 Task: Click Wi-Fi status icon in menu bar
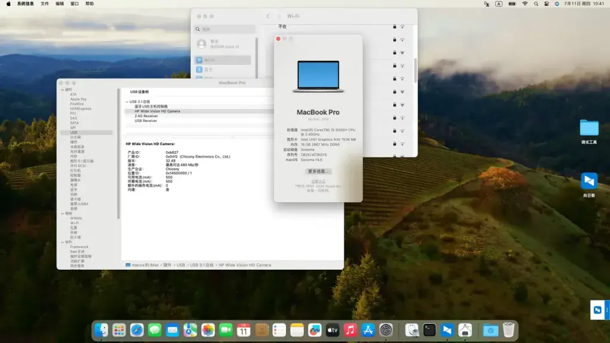pos(525,4)
